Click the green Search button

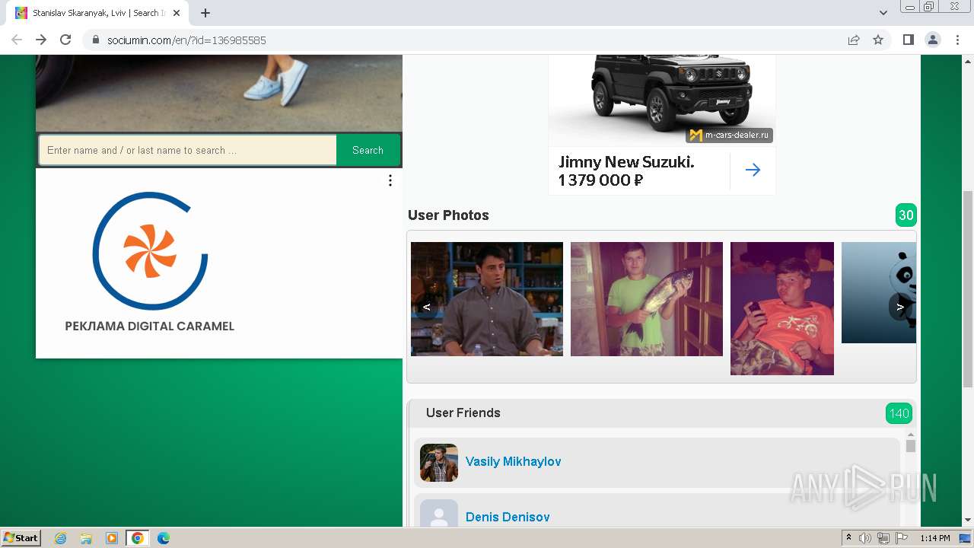[368, 150]
